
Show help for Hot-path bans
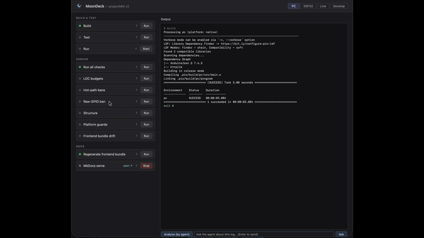click(x=136, y=90)
